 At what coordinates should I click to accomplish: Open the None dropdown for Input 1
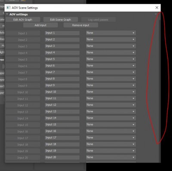pos(111,33)
